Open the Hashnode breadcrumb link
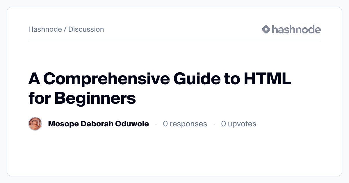The image size is (349, 183). tap(45, 29)
